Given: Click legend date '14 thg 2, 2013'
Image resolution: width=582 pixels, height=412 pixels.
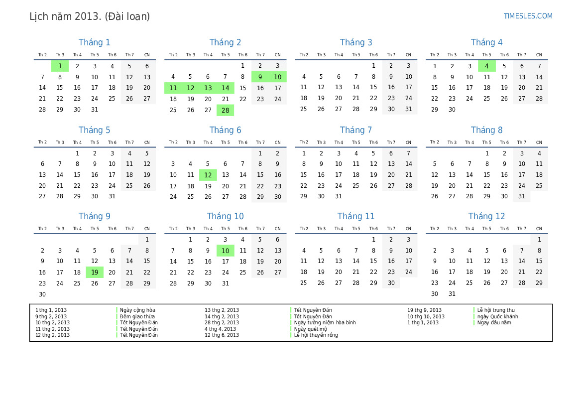Looking at the screenshot, I should pyautogui.click(x=222, y=317).
